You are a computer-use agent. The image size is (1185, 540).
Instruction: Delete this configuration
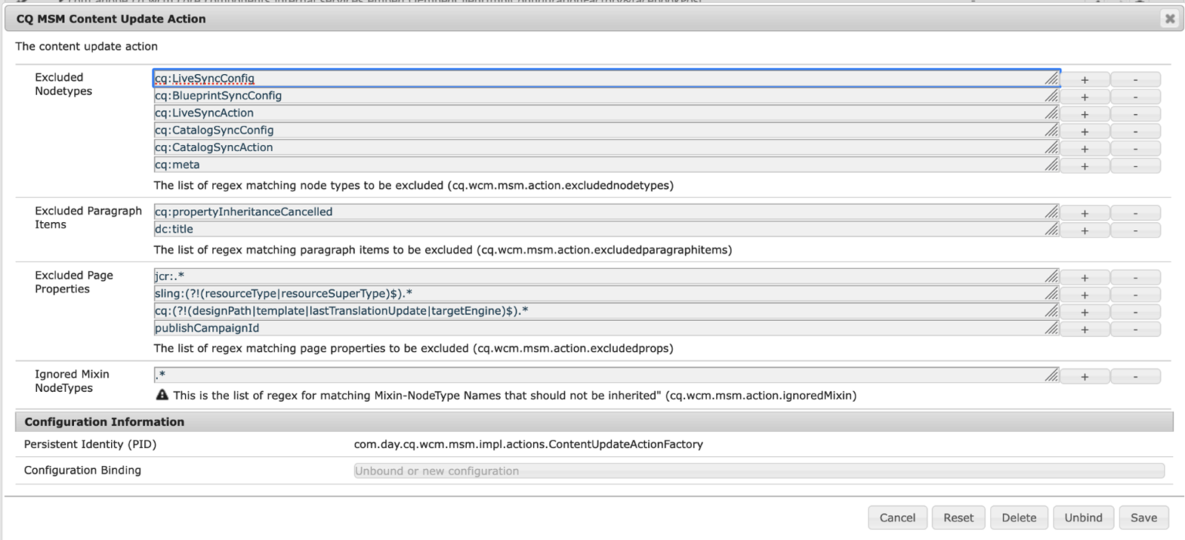point(1018,517)
